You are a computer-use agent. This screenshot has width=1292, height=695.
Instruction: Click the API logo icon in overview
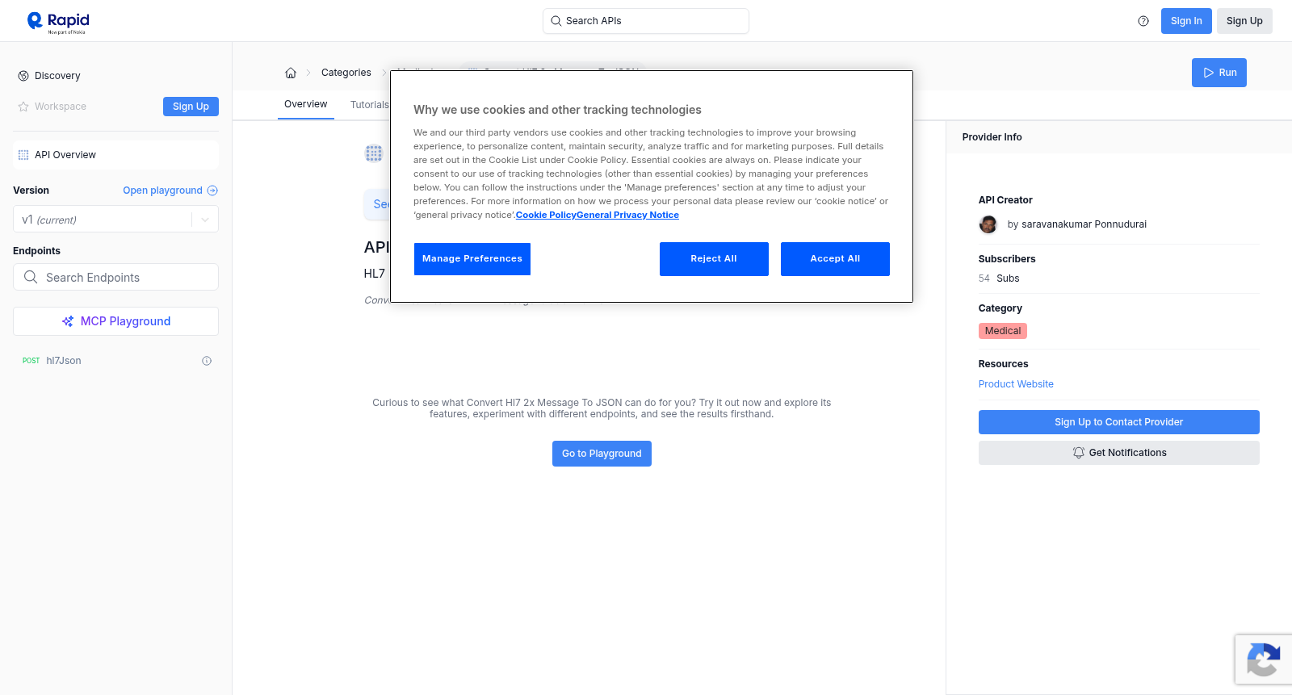click(373, 153)
